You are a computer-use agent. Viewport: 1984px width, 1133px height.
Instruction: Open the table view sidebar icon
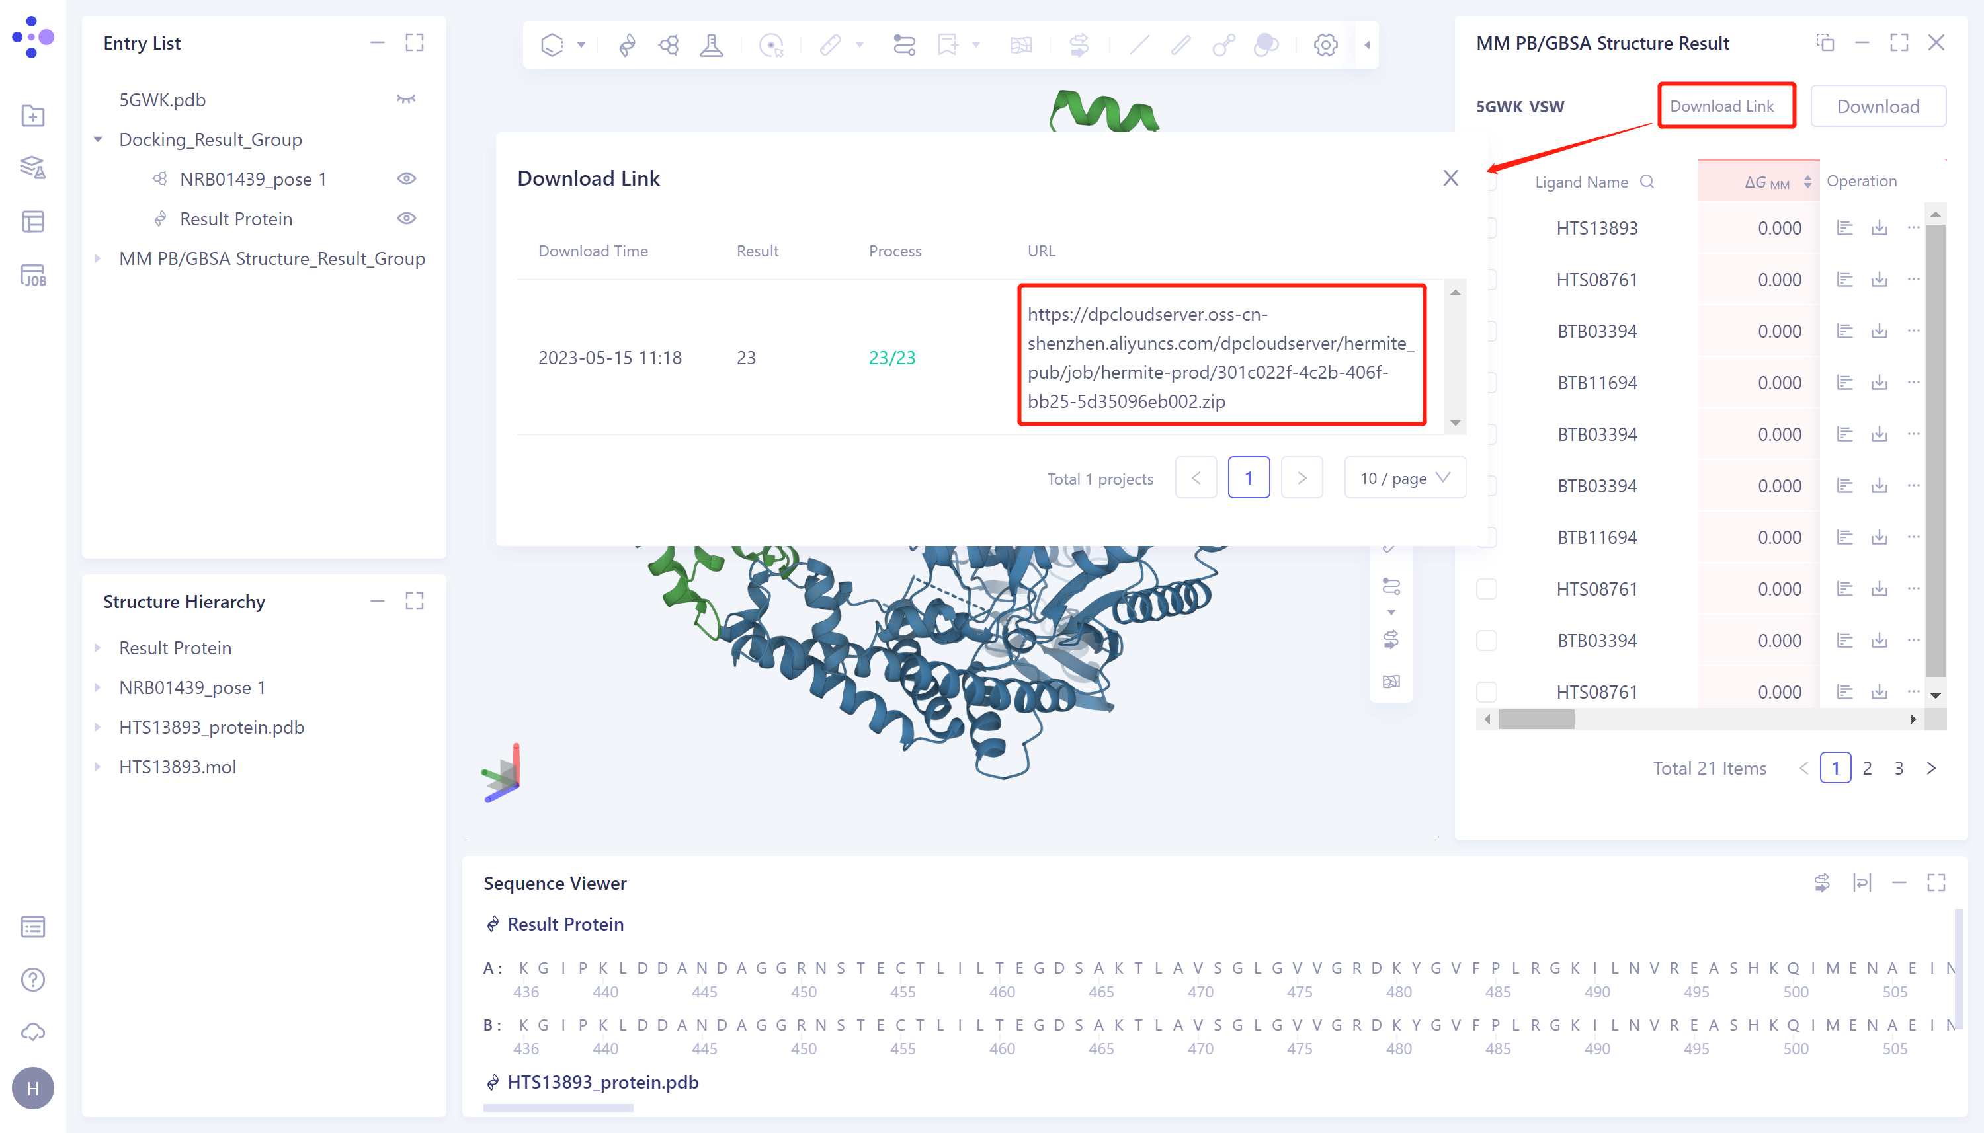[32, 222]
